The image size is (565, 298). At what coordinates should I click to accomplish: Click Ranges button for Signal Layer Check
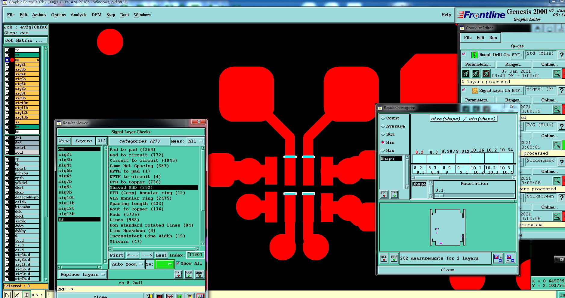[x=514, y=100]
